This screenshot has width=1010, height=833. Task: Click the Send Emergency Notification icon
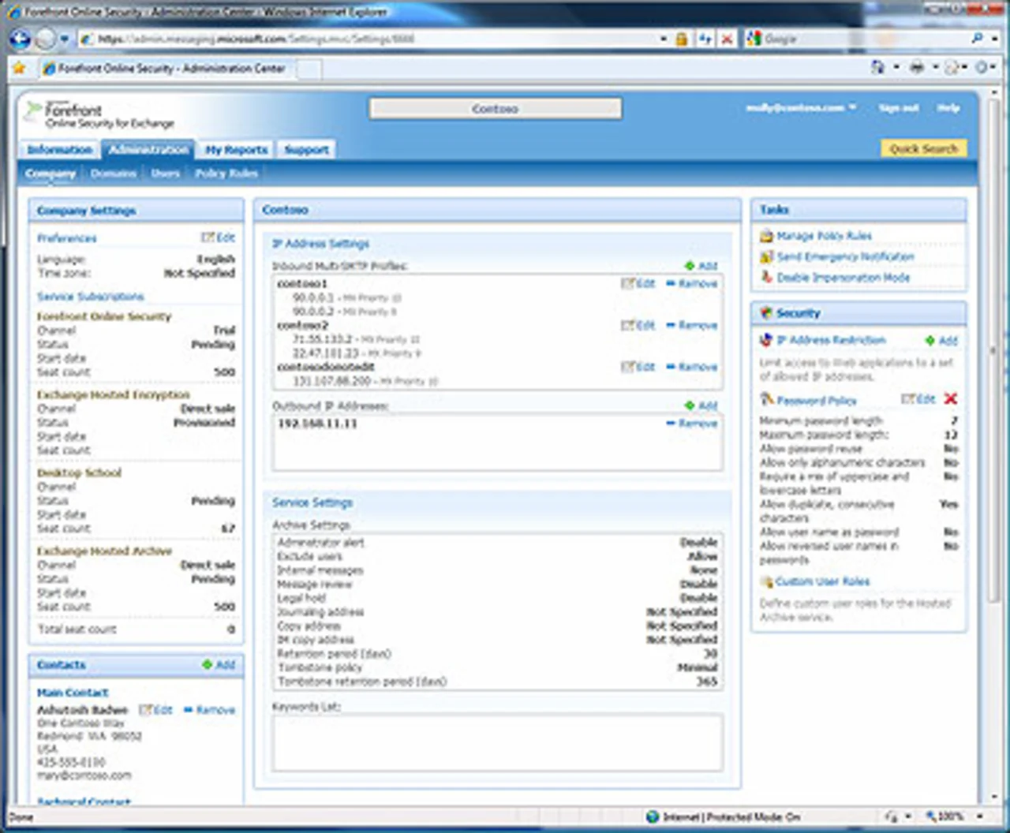[766, 257]
